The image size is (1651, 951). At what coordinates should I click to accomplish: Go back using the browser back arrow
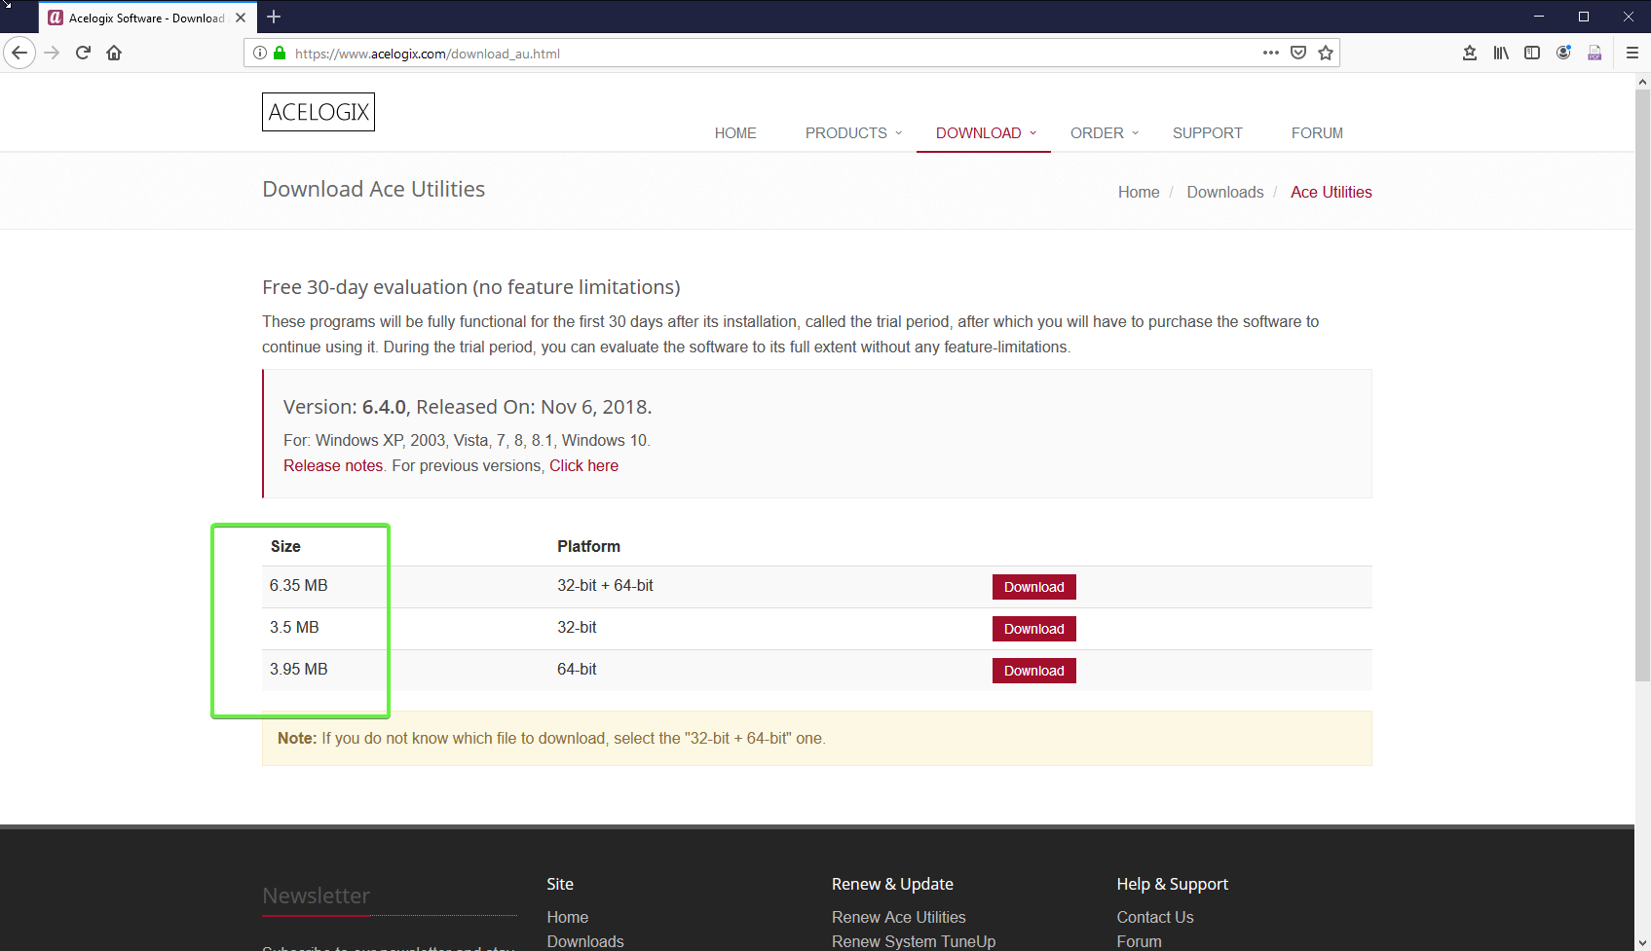coord(19,53)
